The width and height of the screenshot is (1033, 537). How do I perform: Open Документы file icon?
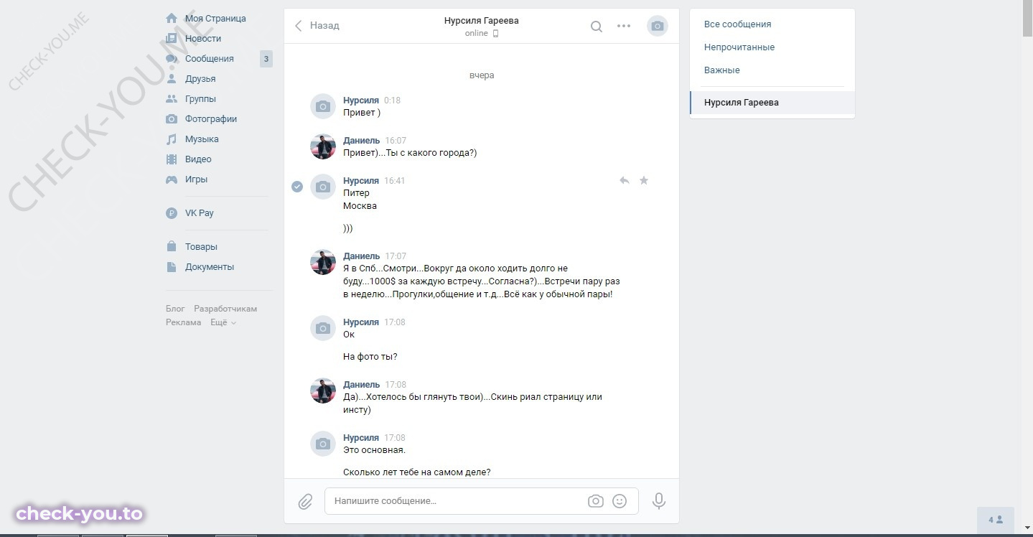click(172, 266)
